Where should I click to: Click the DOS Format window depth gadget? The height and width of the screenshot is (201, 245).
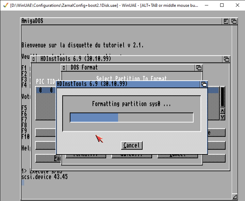coord(199,68)
